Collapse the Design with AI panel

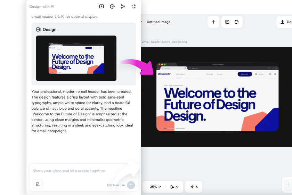click(133, 7)
